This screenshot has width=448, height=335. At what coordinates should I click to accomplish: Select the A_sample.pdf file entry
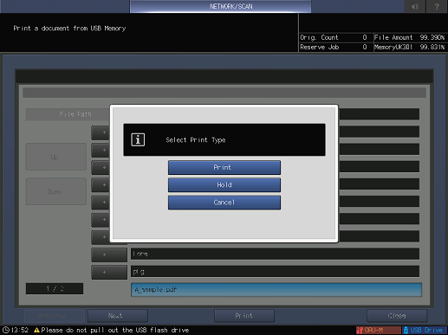click(x=276, y=290)
